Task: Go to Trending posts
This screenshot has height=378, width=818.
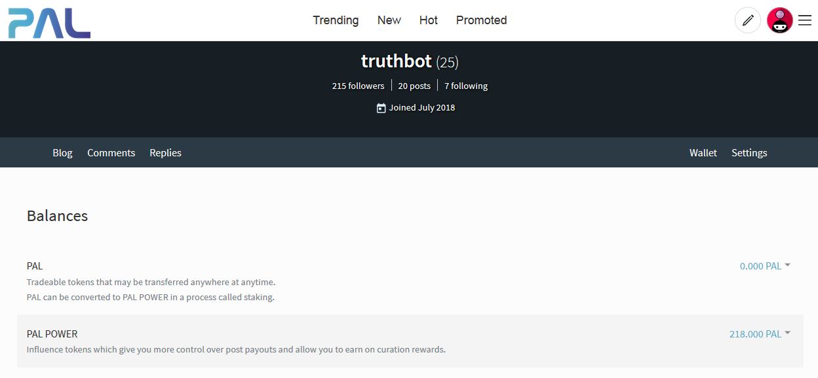Action: coord(336,20)
